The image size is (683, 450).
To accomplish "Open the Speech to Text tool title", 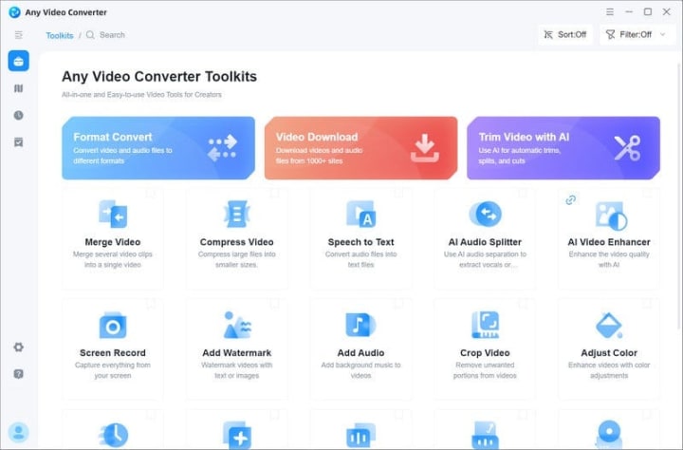I will 360,242.
